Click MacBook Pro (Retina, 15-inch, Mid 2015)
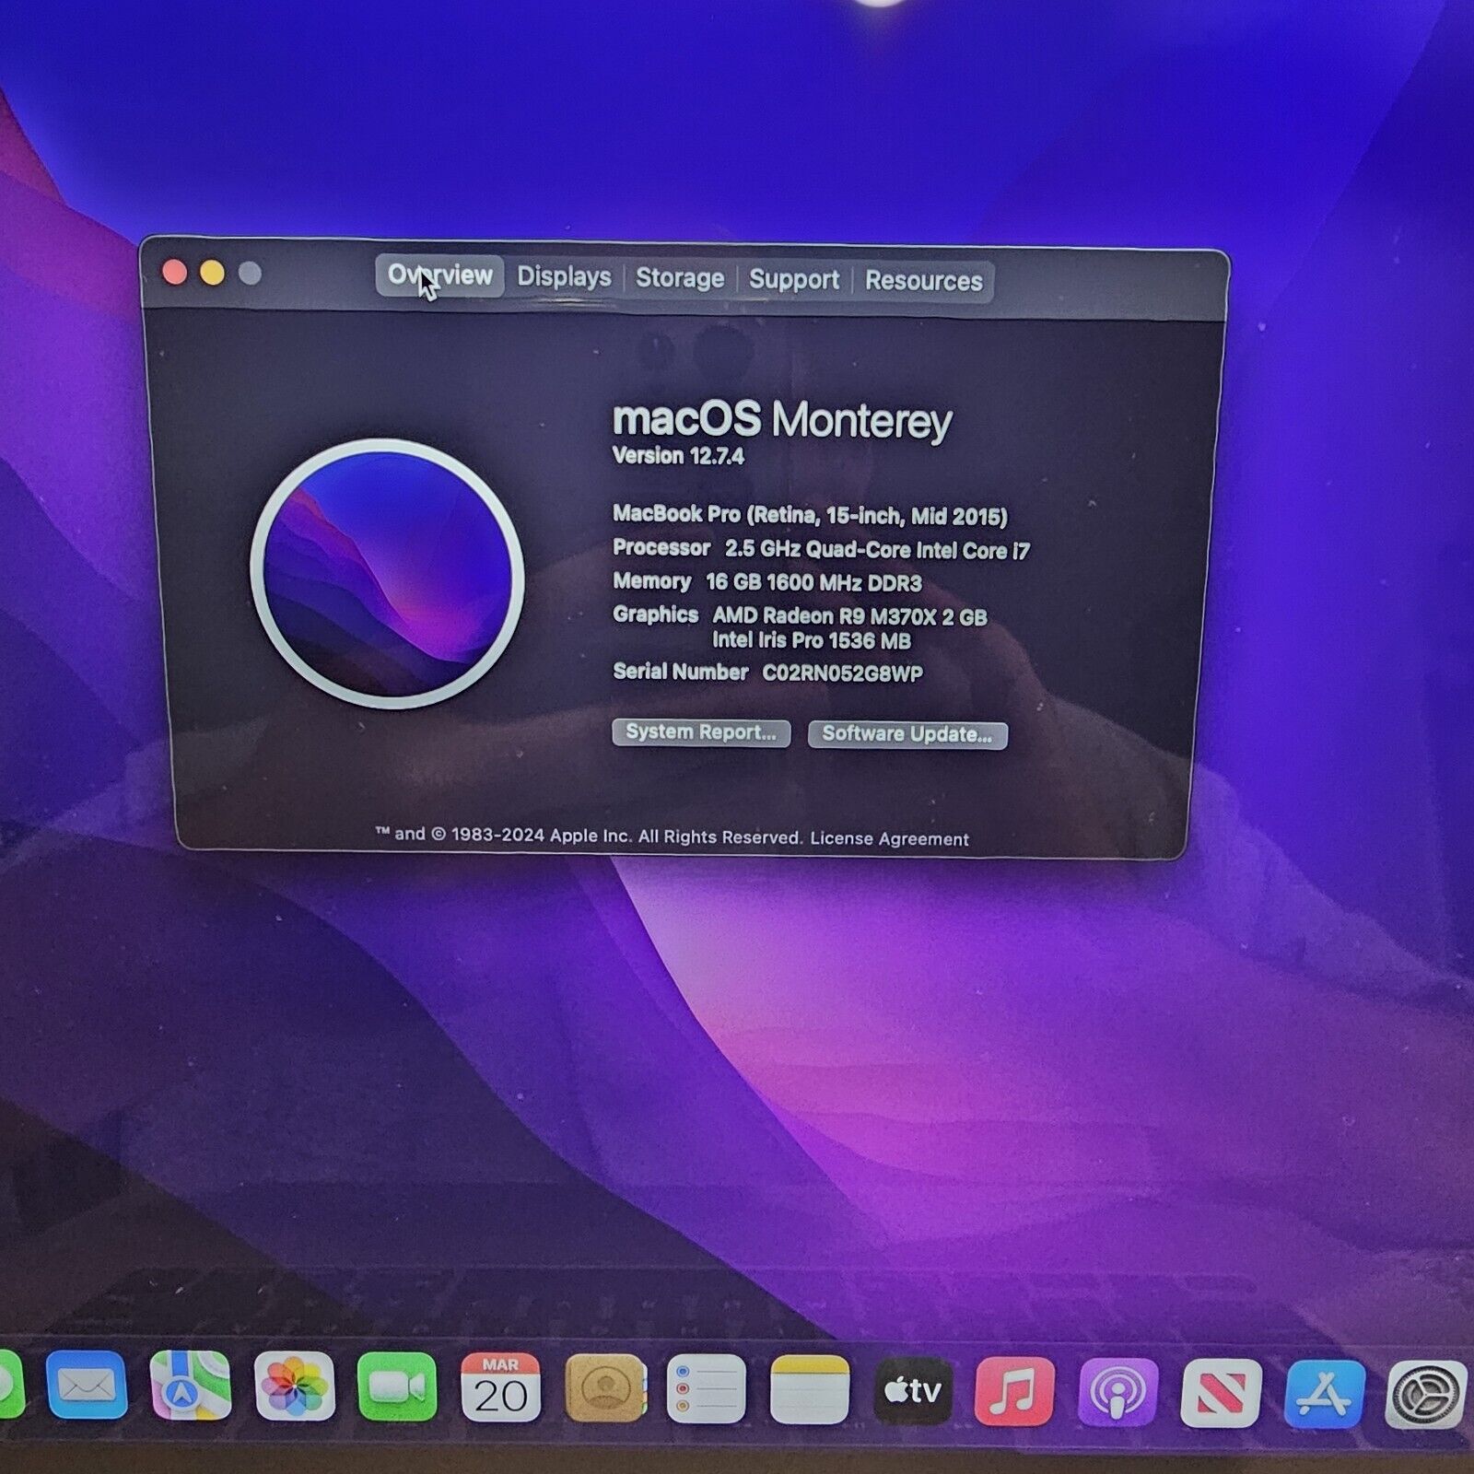The height and width of the screenshot is (1474, 1474). (811, 515)
